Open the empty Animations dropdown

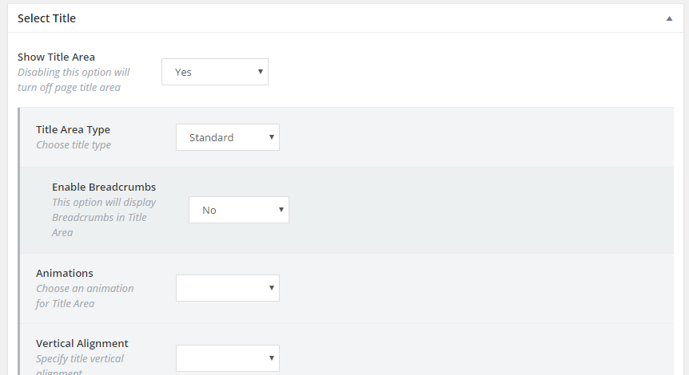pyautogui.click(x=227, y=288)
